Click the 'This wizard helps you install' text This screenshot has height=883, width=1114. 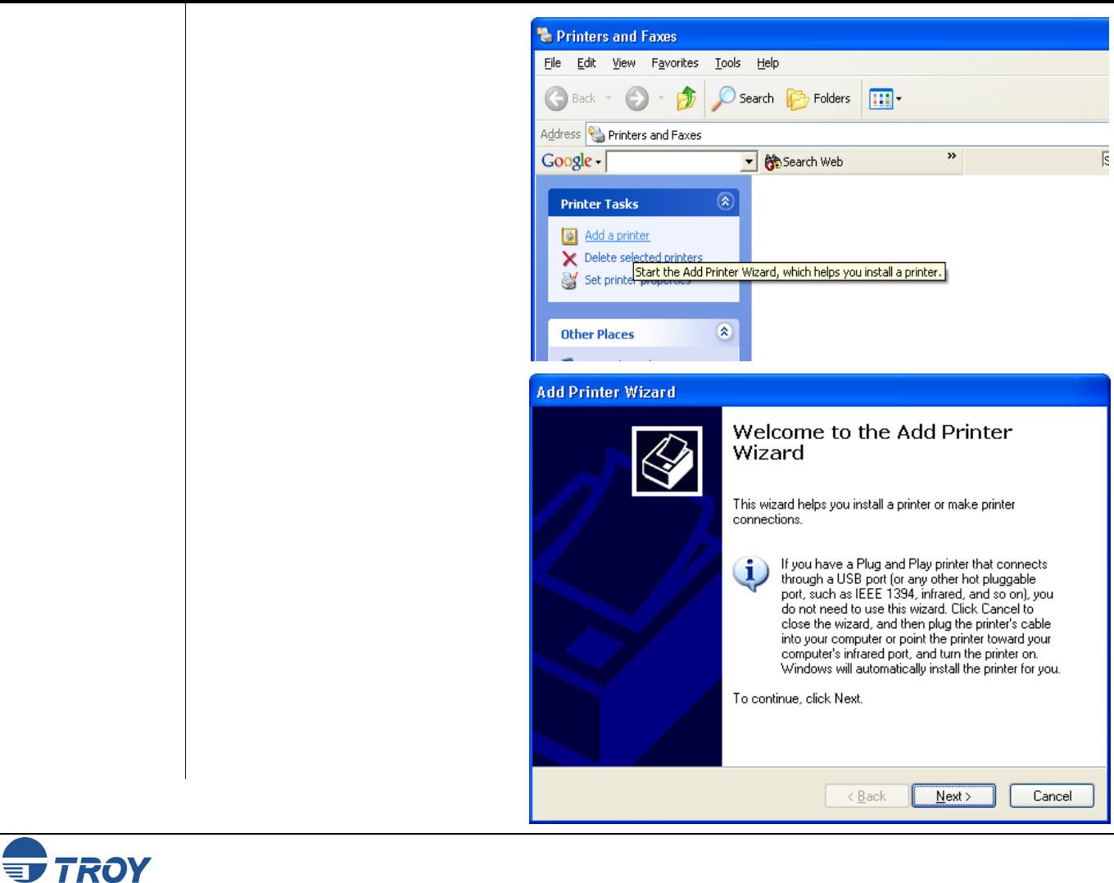tap(873, 512)
